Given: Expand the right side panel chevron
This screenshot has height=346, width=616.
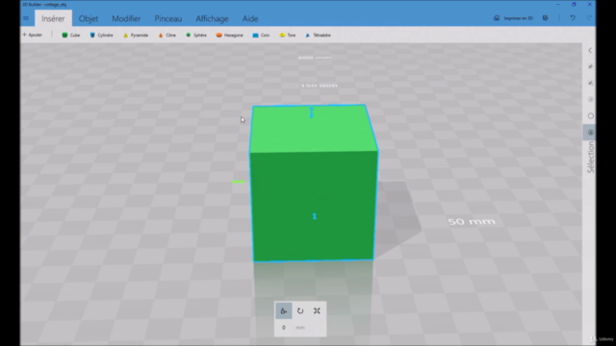Looking at the screenshot, I should [x=590, y=50].
